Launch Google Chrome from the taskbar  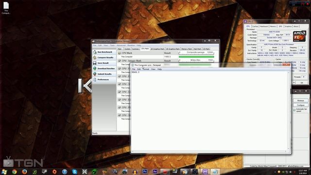click(14, 172)
